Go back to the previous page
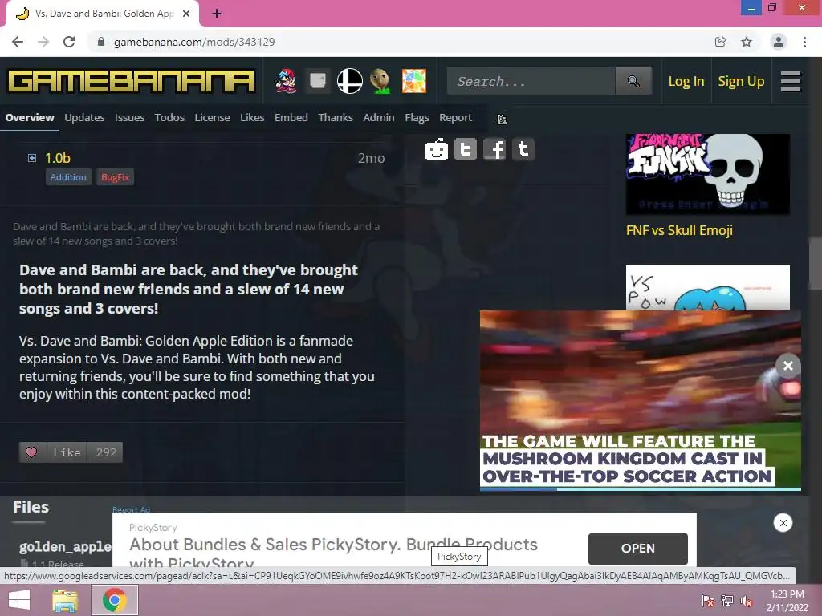822x616 pixels. (18, 42)
